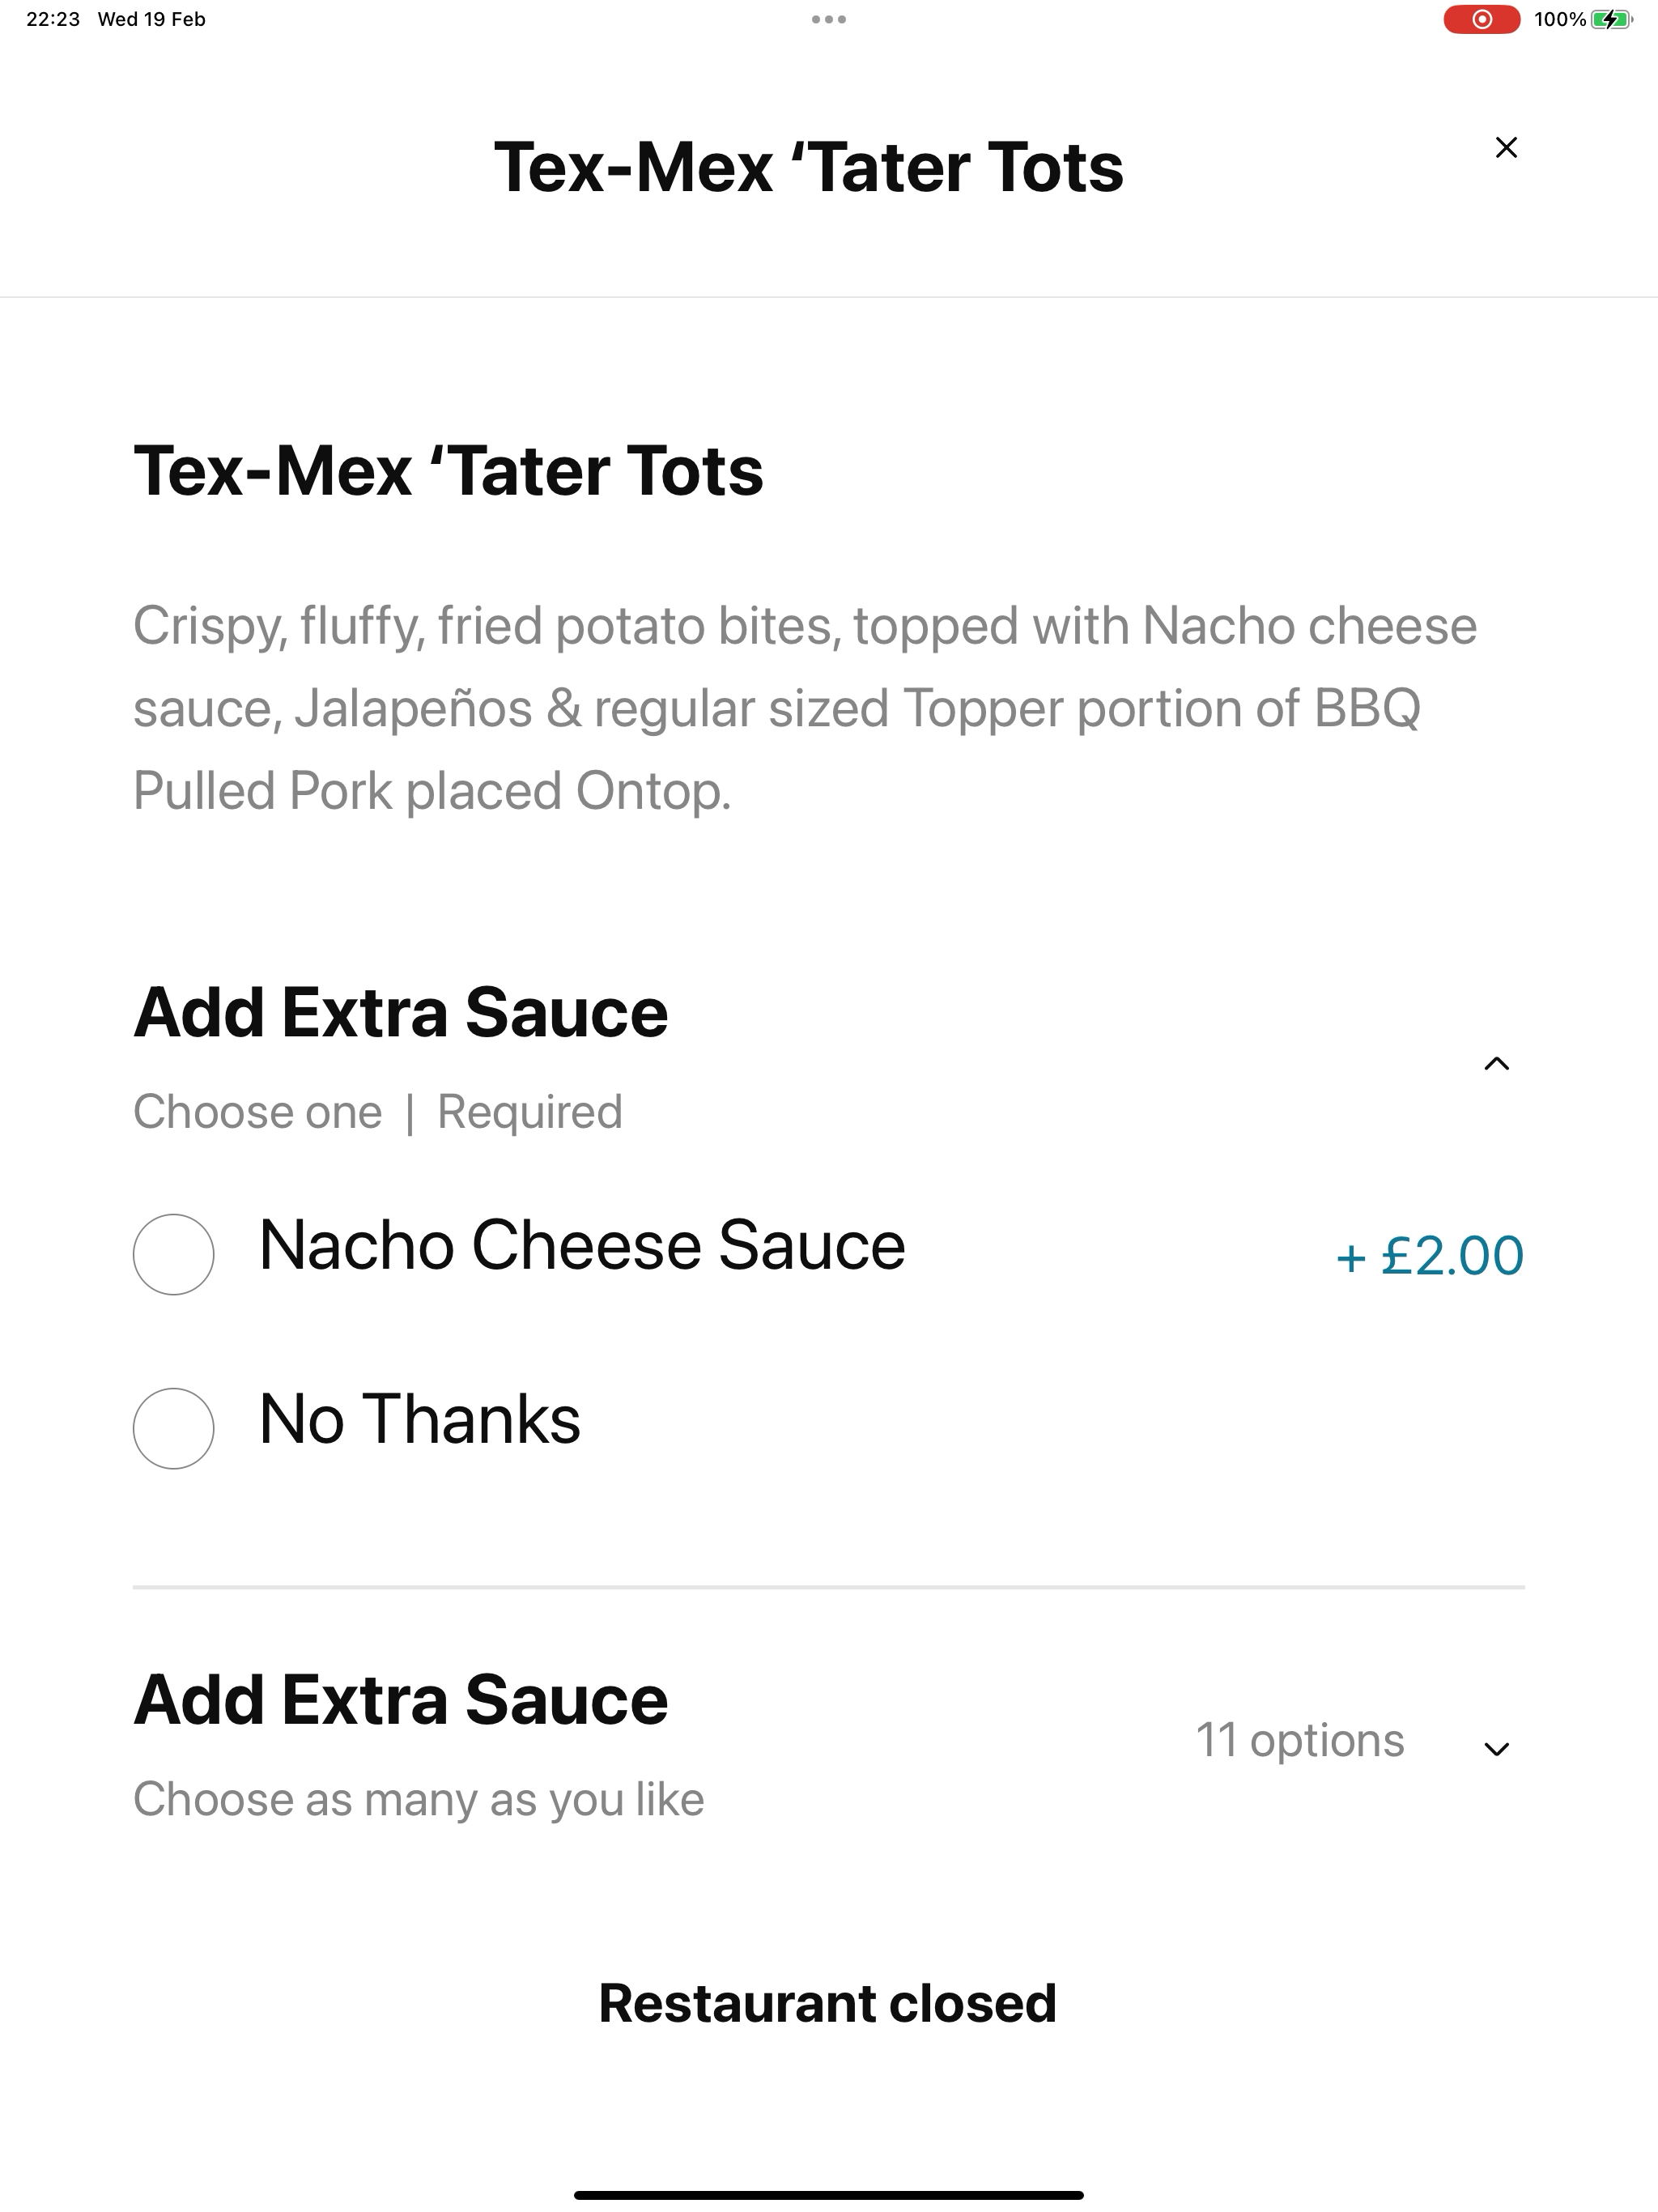
Task: Select the Nacho Cheese Sauce radio button
Action: point(174,1254)
